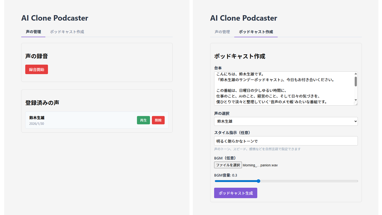The height and width of the screenshot is (215, 382).
Task: Switch to the inactive ポッドキャスト作成 tab
Action: (x=67, y=32)
